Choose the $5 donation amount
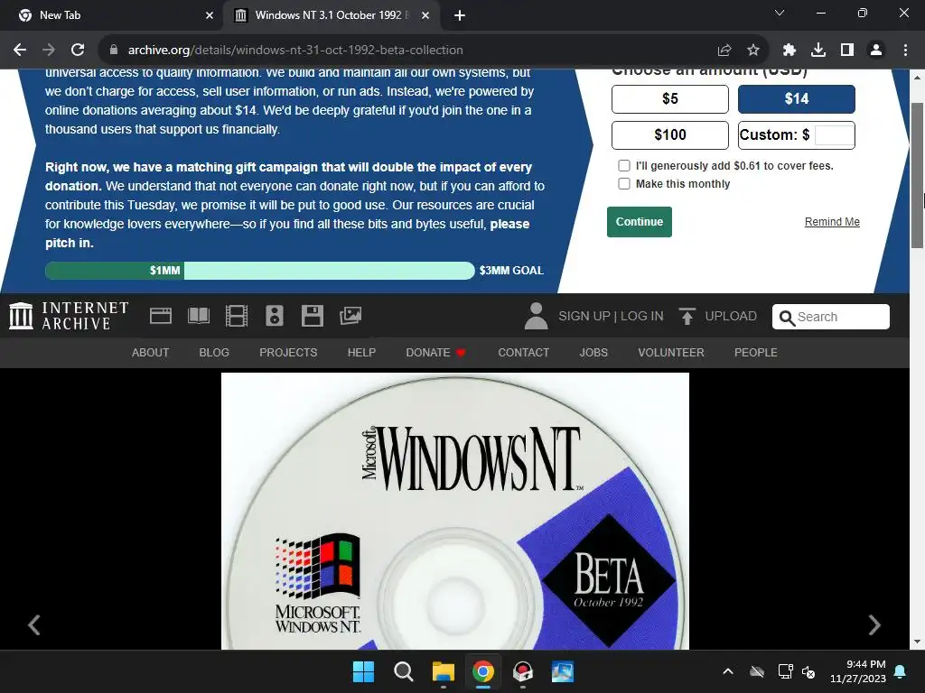The image size is (925, 693). click(x=670, y=99)
